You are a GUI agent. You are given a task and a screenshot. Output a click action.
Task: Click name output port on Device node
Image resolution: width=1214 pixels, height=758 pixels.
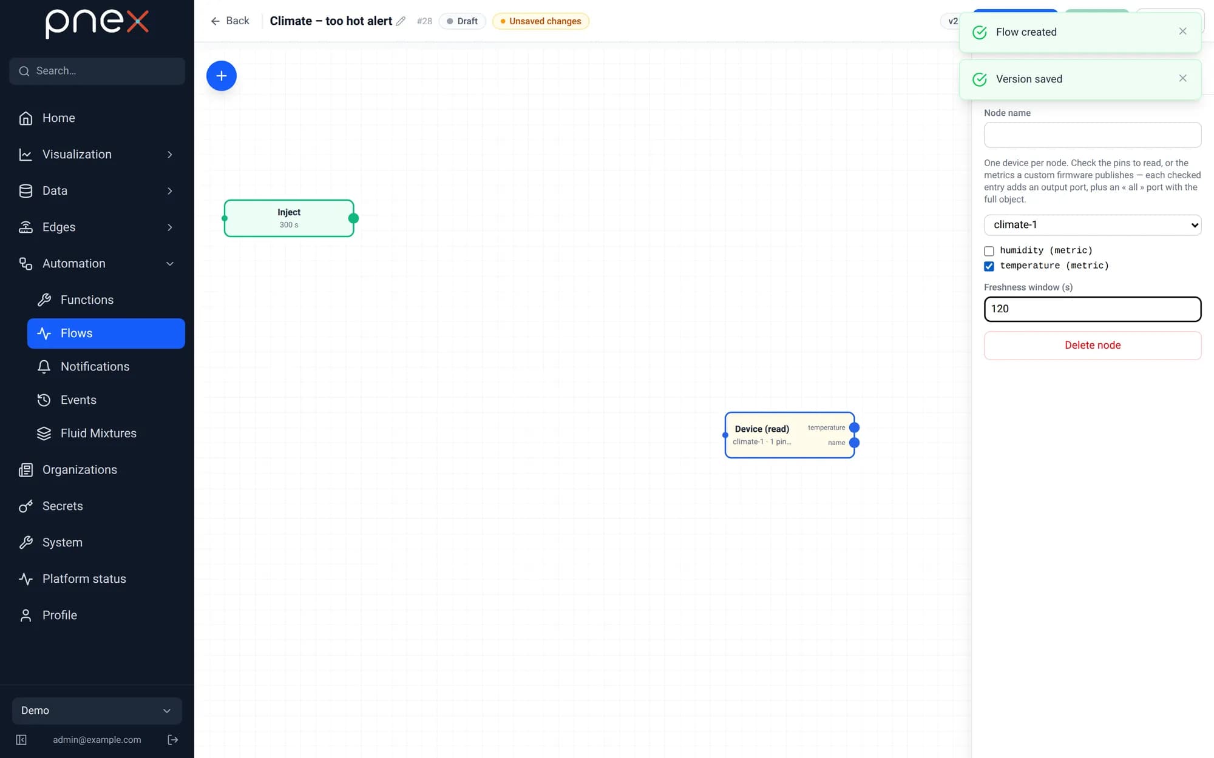tap(854, 443)
